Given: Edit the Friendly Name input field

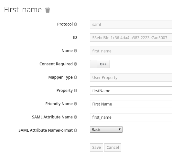Looking at the screenshot, I should click(131, 104).
